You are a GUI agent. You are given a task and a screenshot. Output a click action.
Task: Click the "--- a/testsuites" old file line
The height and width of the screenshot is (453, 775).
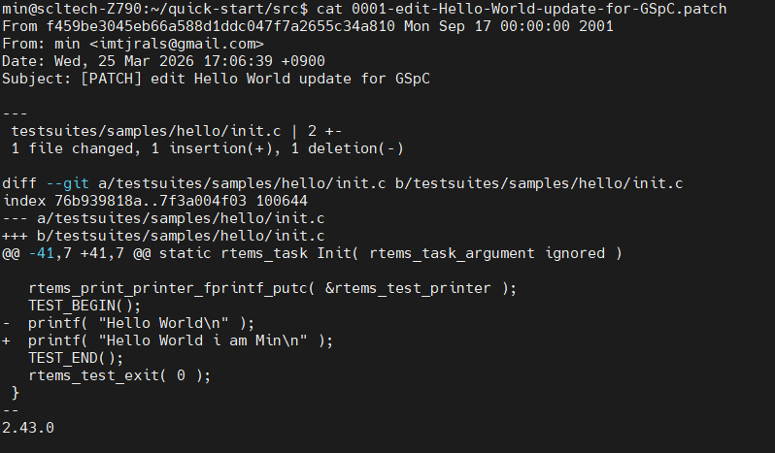163,218
